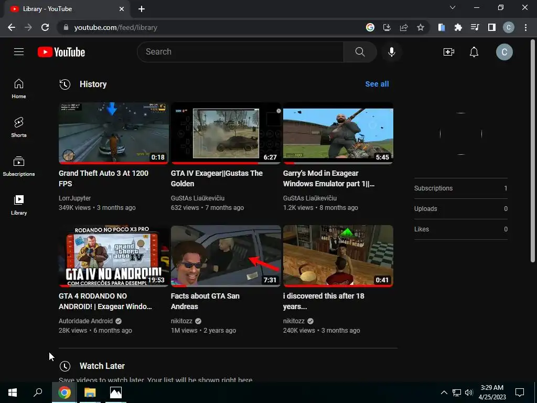Open GTA IV Exagear video thumbnail

click(225, 133)
